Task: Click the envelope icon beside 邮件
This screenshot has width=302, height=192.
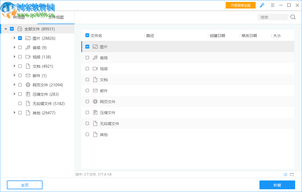Action: point(95,91)
